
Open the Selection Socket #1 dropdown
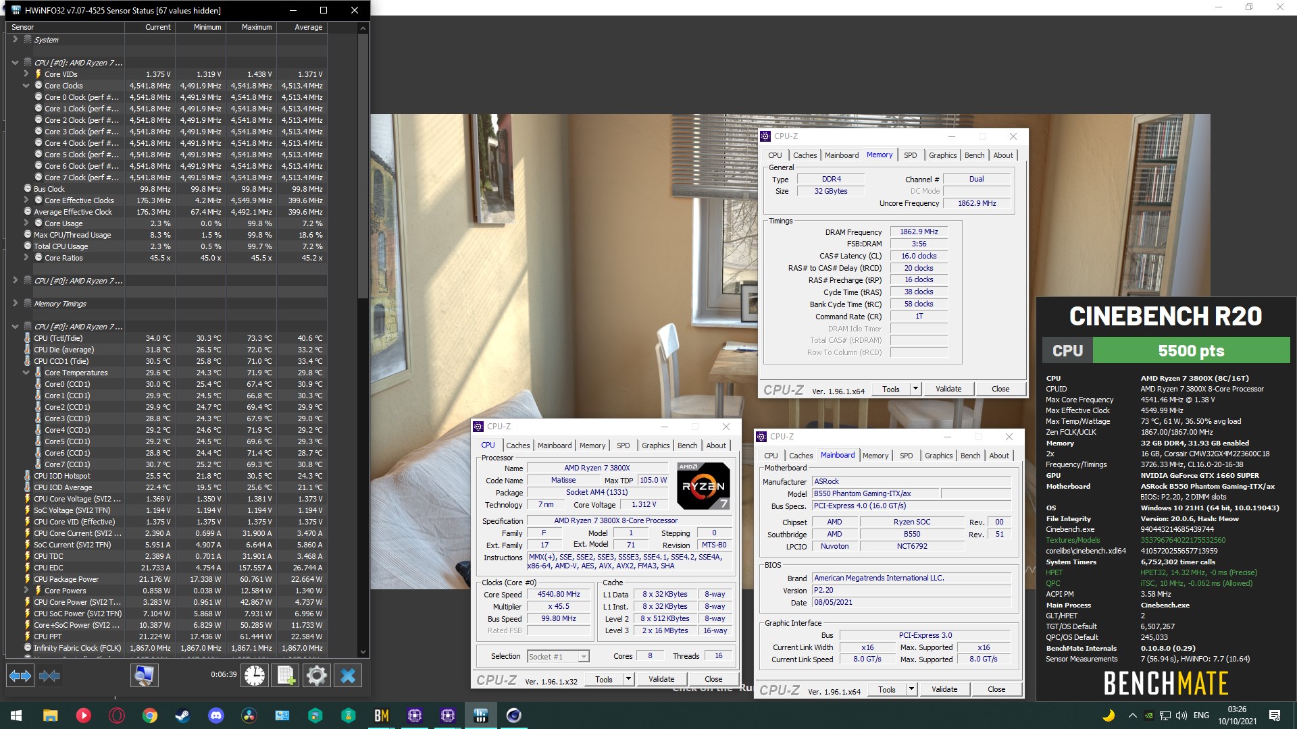point(558,656)
